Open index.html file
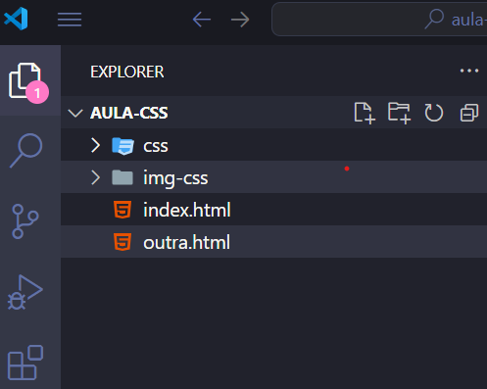This screenshot has height=389, width=487. click(x=273, y=210)
